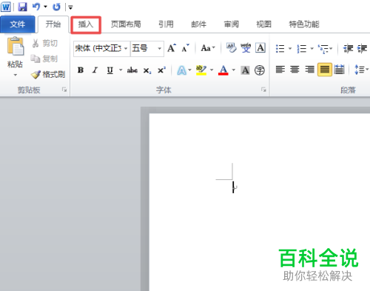Image resolution: width=370 pixels, height=291 pixels.
Task: Apply character border with boxed A icon
Action: [x=260, y=48]
